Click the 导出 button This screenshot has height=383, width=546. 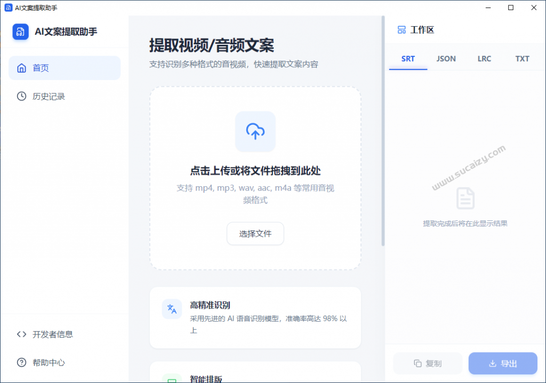click(x=503, y=363)
